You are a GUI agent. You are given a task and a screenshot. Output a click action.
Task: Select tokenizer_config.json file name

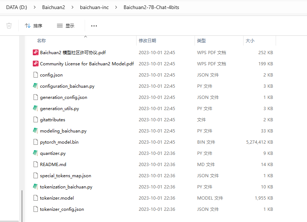pos(62,209)
